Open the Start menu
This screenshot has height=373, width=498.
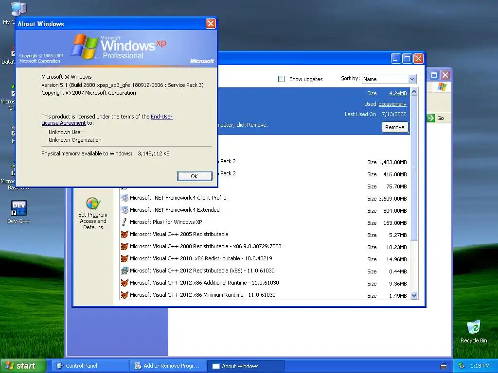tap(23, 366)
